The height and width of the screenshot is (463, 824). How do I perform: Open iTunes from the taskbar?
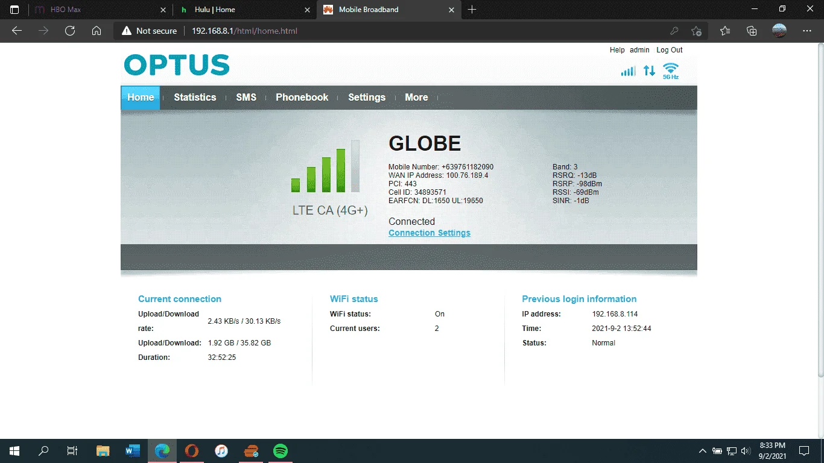click(x=221, y=451)
